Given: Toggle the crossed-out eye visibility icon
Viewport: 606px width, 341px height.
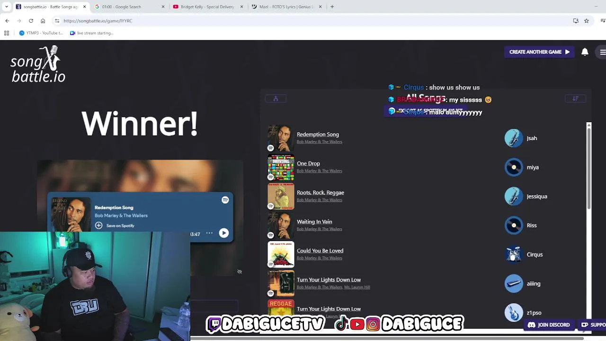Looking at the screenshot, I should click(240, 272).
